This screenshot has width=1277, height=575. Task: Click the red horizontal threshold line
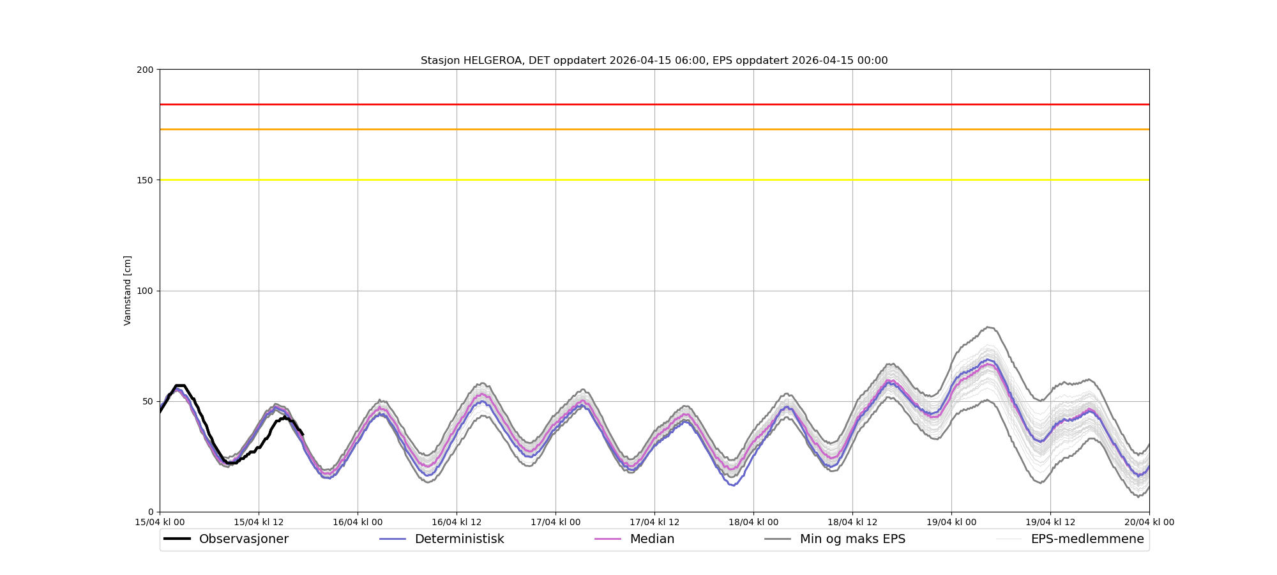coord(654,104)
